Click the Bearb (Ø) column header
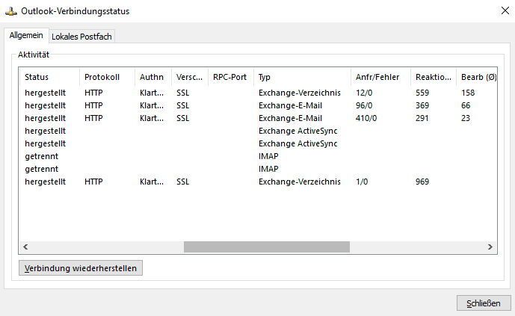The height and width of the screenshot is (316, 515). coord(477,77)
